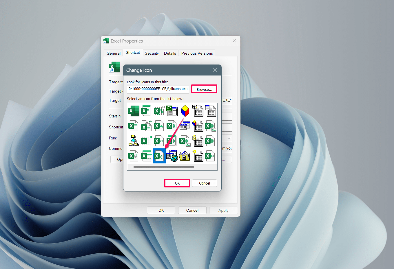Expand the Run dropdown arrow
394x269 pixels.
tap(229, 138)
